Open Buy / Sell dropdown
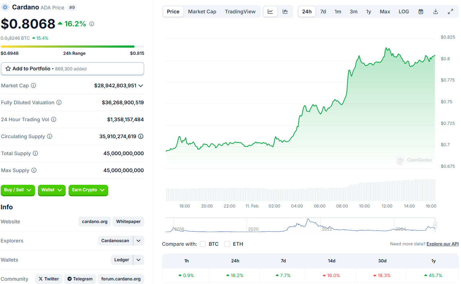This screenshot has width=461, height=284. tap(18, 190)
